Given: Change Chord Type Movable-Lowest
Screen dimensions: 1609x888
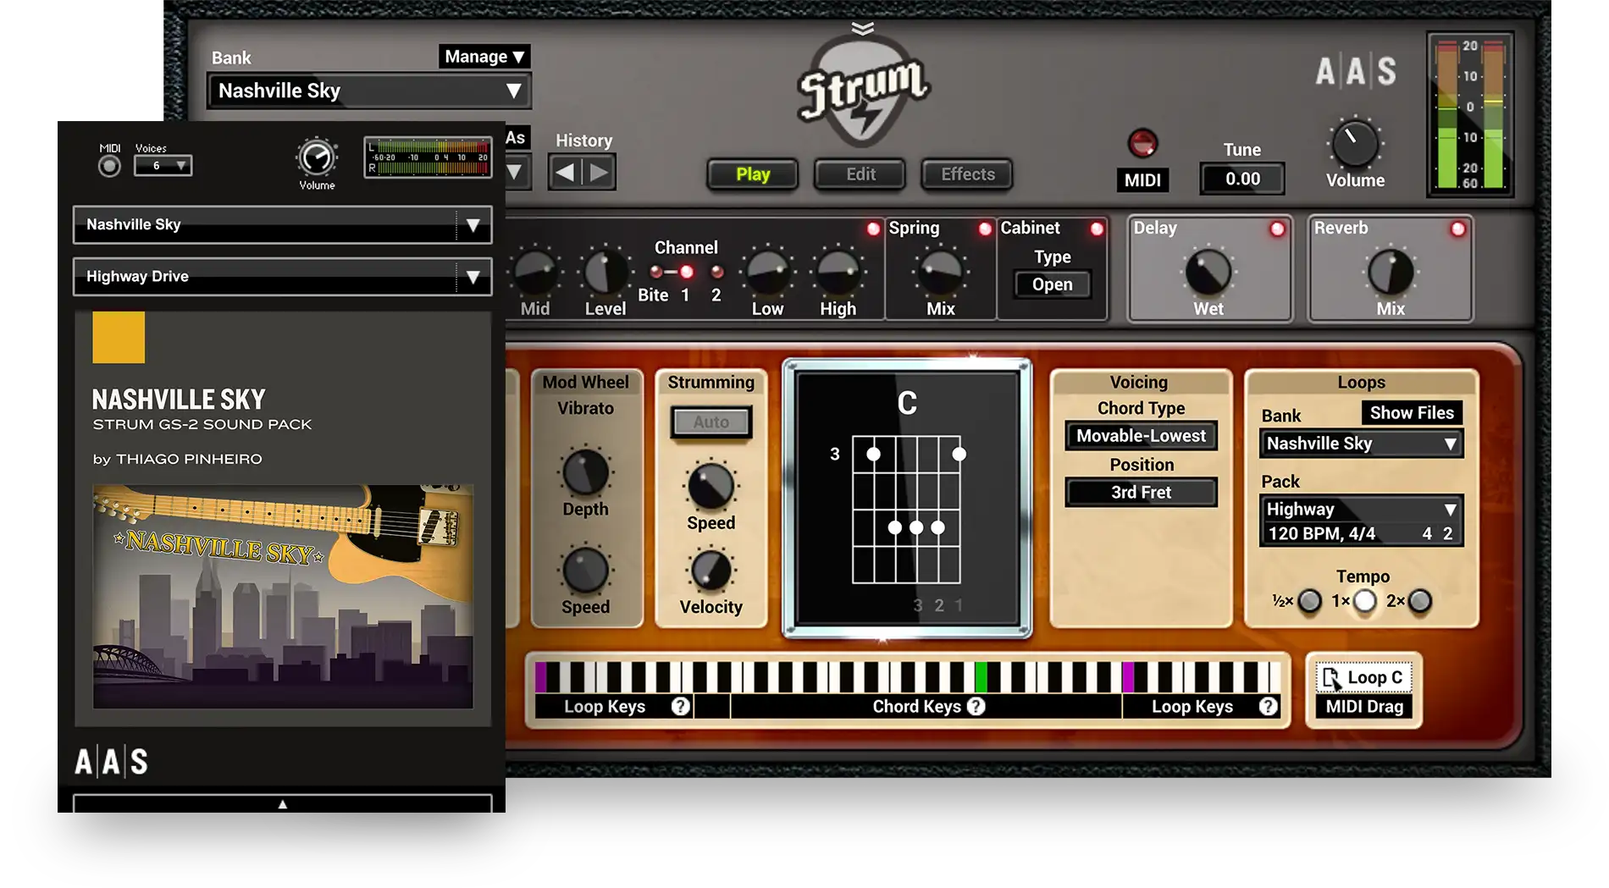Looking at the screenshot, I should point(1141,436).
